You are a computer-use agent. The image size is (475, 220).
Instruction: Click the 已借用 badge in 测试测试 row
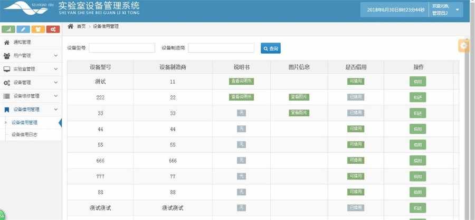point(356,208)
